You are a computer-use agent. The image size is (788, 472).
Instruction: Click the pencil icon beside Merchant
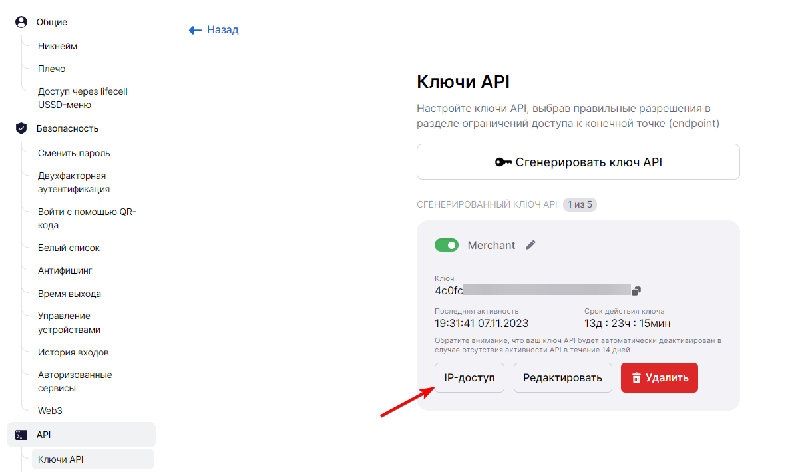(530, 245)
